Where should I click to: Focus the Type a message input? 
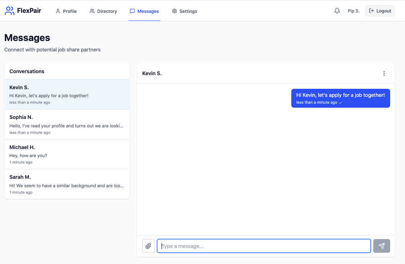pyautogui.click(x=264, y=246)
